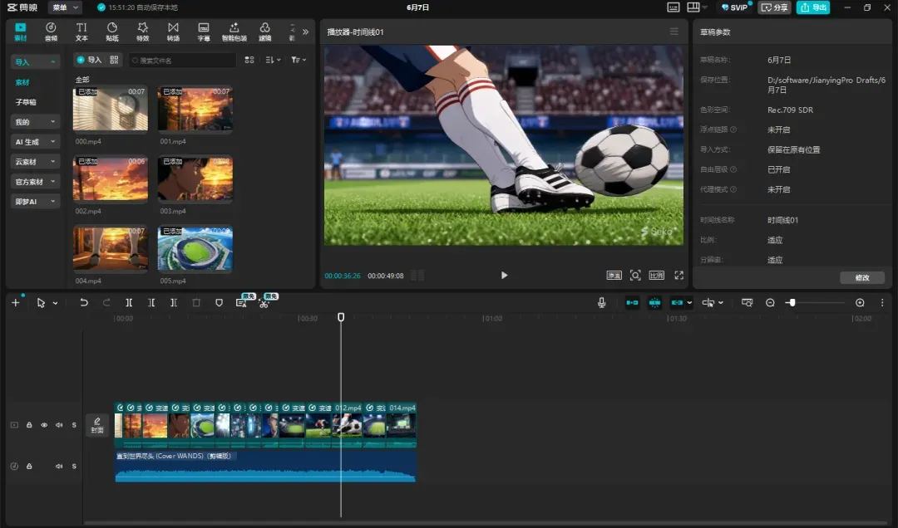Open the keyboard shortcuts icon
This screenshot has height=528, width=898.
[673, 7]
